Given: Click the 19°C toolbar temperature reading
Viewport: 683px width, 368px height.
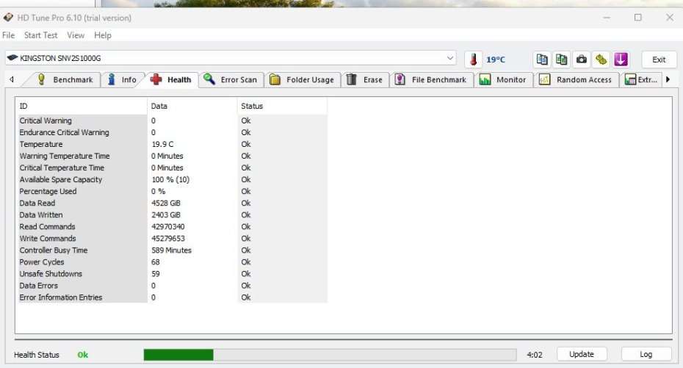Looking at the screenshot, I should 496,59.
